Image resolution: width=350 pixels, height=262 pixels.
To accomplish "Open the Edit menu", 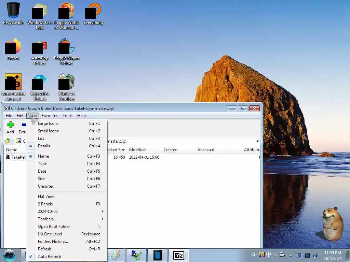I will click(x=20, y=116).
